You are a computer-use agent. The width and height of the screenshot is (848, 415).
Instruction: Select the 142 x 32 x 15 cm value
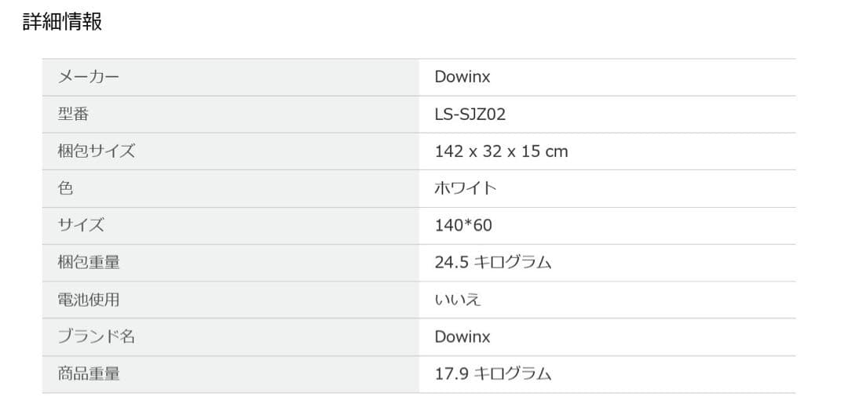point(501,151)
